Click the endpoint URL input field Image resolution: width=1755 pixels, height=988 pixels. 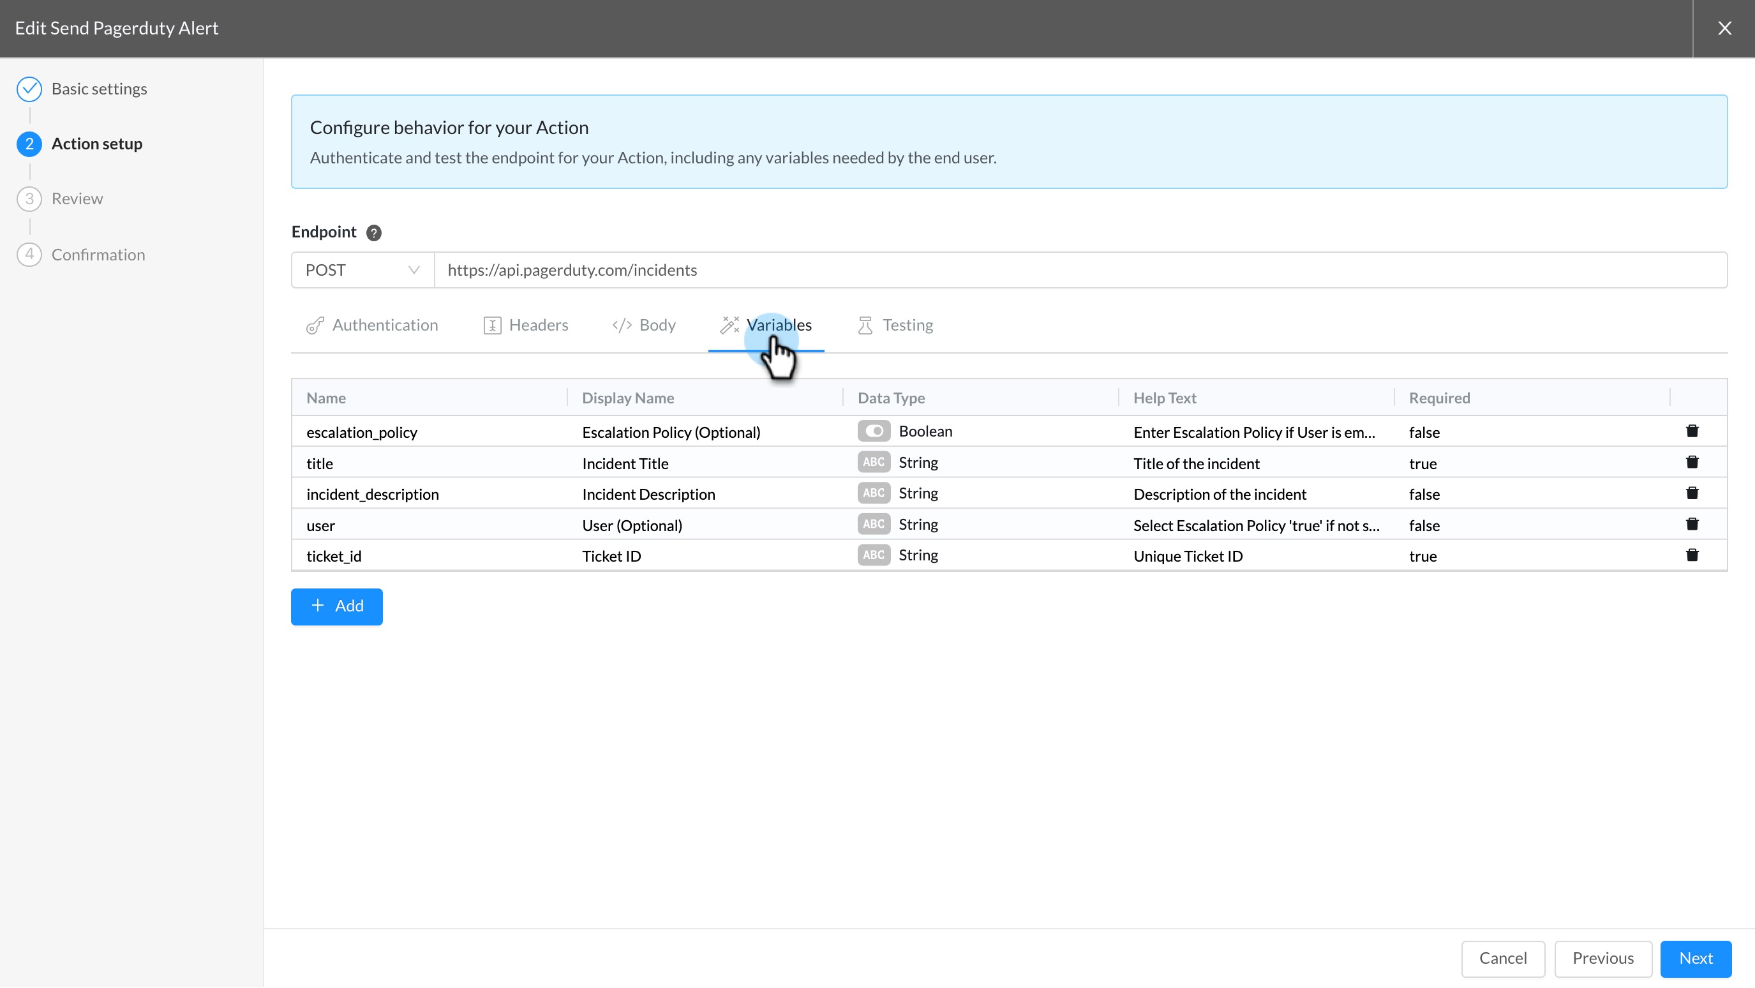coord(1080,271)
